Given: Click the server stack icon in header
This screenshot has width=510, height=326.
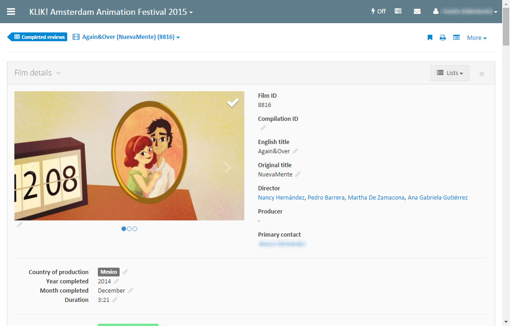Looking at the screenshot, I should tap(398, 12).
